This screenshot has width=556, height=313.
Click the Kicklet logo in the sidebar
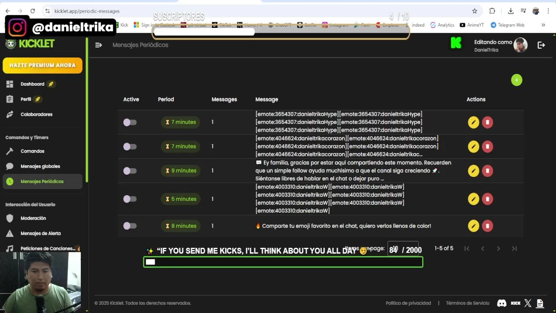coord(30,43)
